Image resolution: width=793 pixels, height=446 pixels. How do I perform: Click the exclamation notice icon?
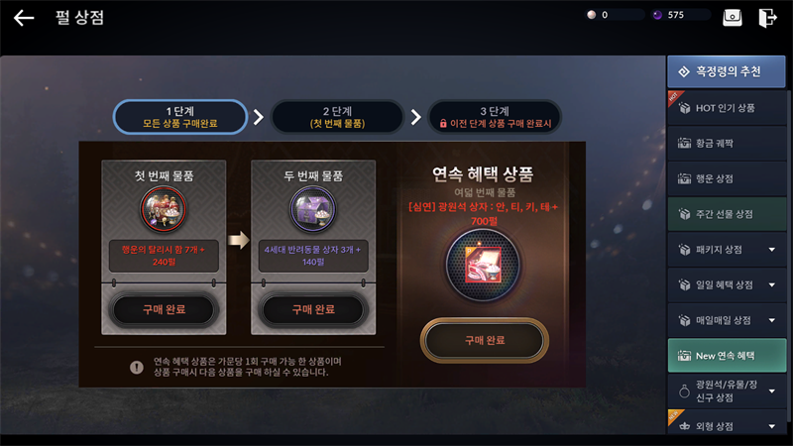[x=137, y=367]
